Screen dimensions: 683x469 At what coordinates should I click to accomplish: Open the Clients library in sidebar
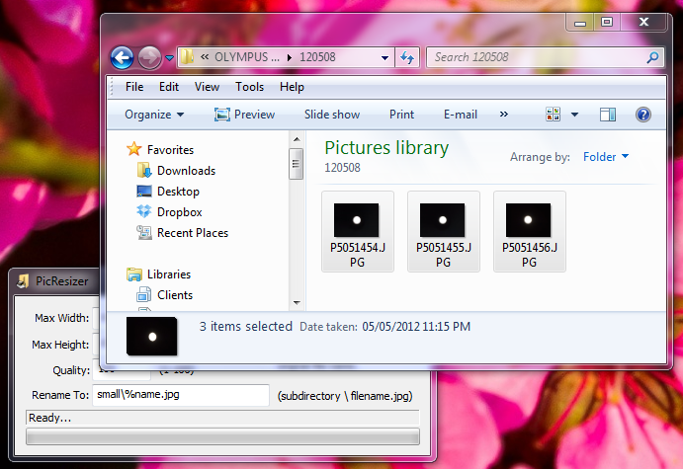(x=175, y=295)
